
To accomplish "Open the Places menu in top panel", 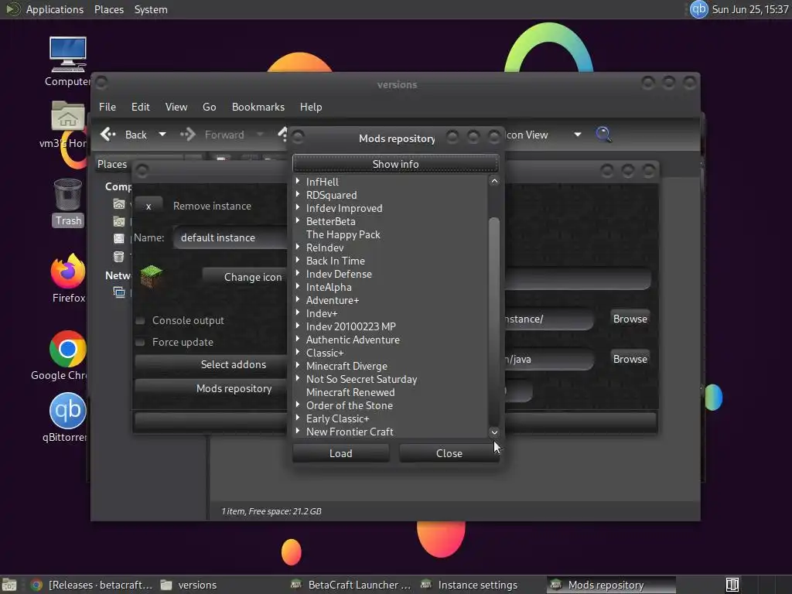I will 109,9.
